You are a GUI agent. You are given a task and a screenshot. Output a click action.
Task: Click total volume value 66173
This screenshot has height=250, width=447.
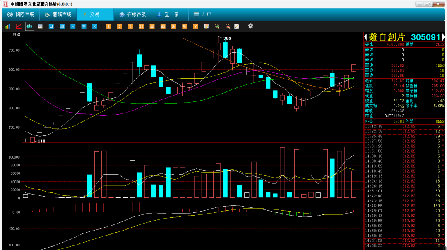pos(399,101)
